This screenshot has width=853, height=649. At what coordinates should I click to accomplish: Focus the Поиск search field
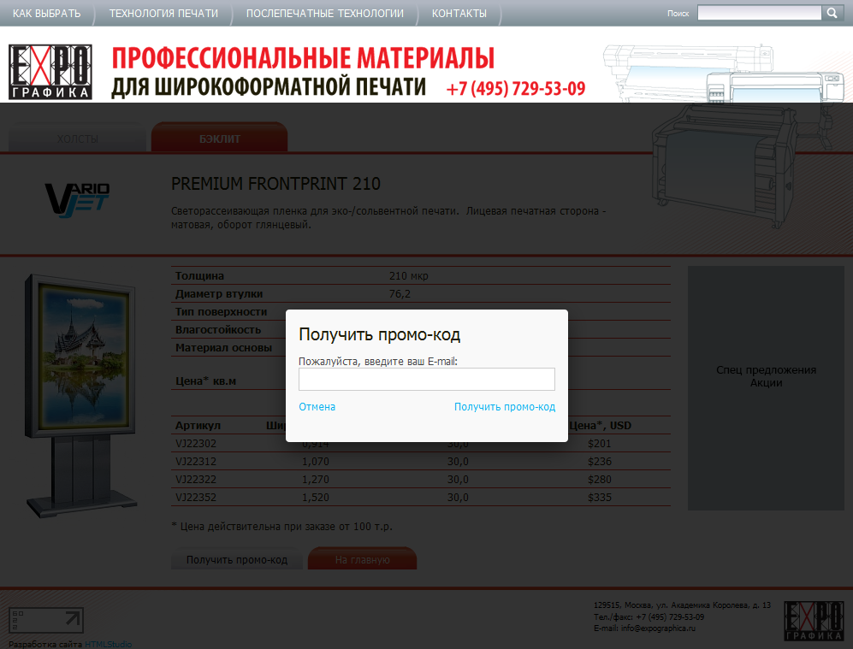tap(760, 13)
